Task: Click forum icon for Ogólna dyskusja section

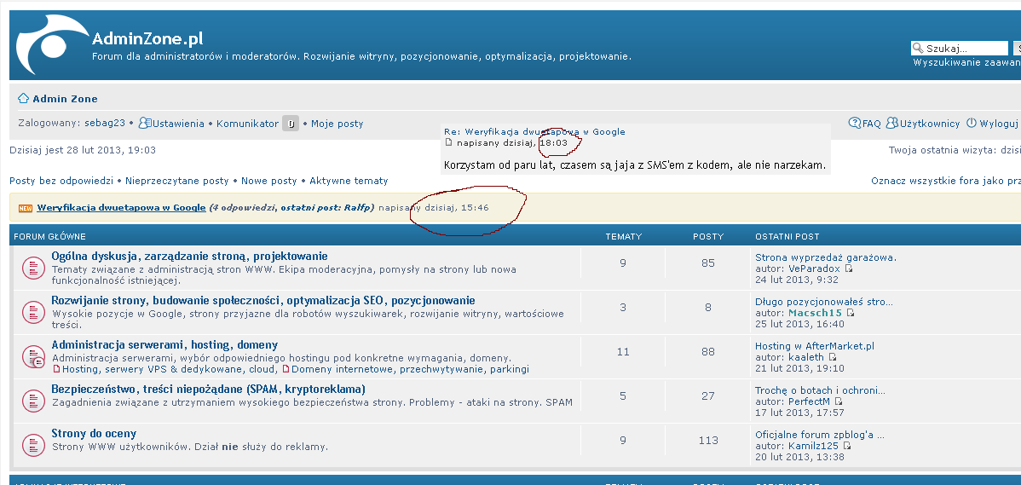Action: tap(32, 268)
